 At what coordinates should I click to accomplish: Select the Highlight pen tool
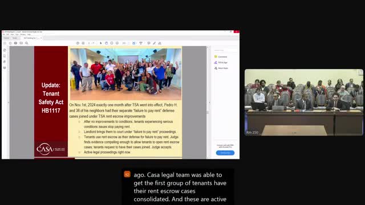[x=154, y=43]
